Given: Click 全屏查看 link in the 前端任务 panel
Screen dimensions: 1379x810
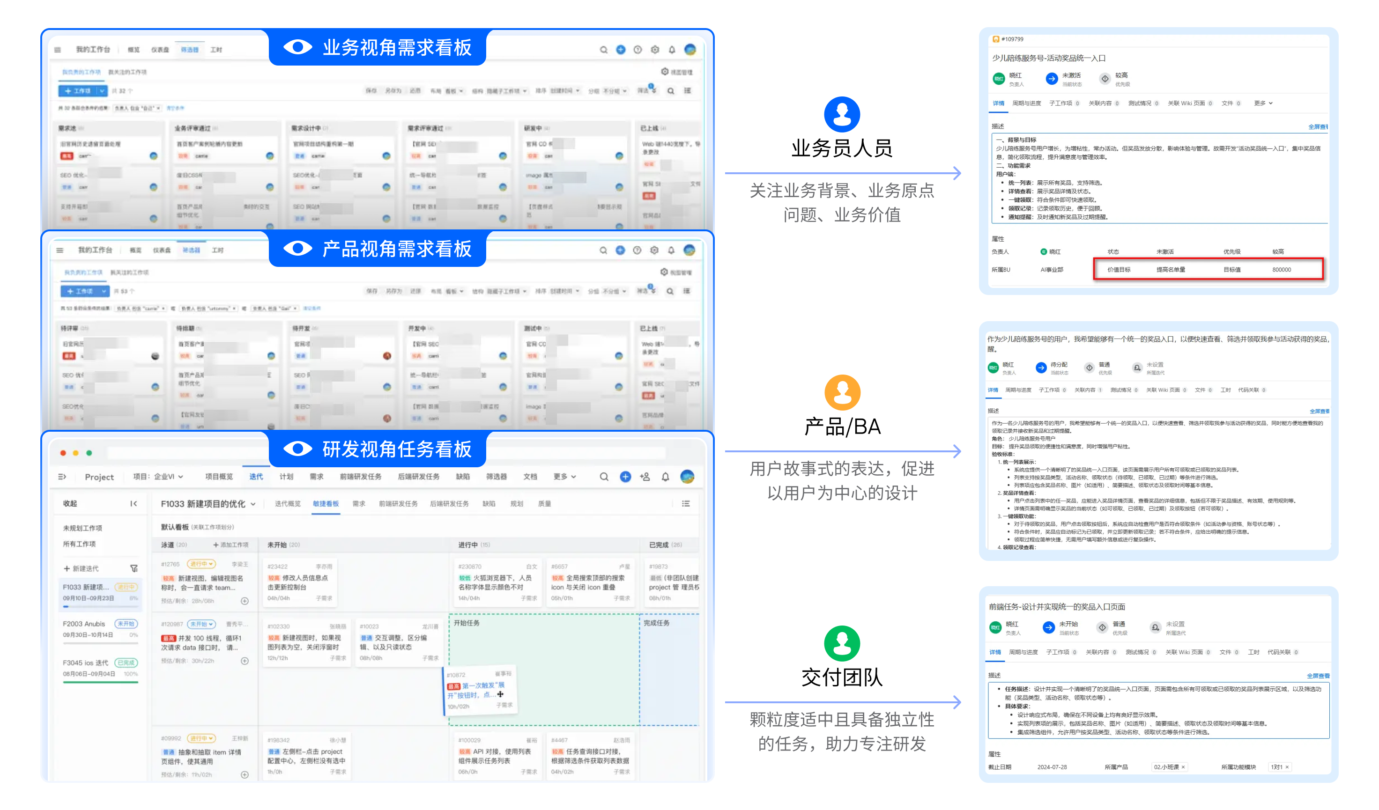Looking at the screenshot, I should tap(1318, 676).
